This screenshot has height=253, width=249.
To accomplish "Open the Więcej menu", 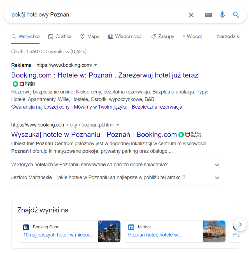I will pos(192,36).
